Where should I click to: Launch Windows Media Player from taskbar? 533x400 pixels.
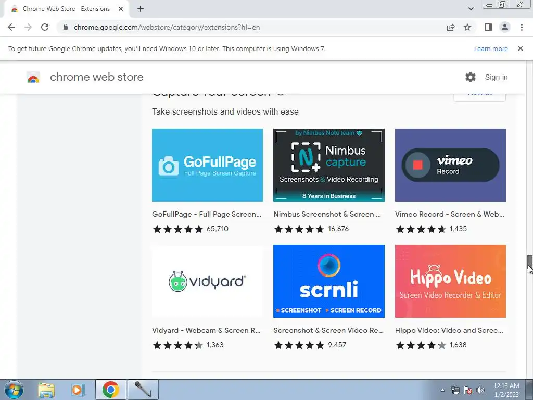(x=78, y=390)
